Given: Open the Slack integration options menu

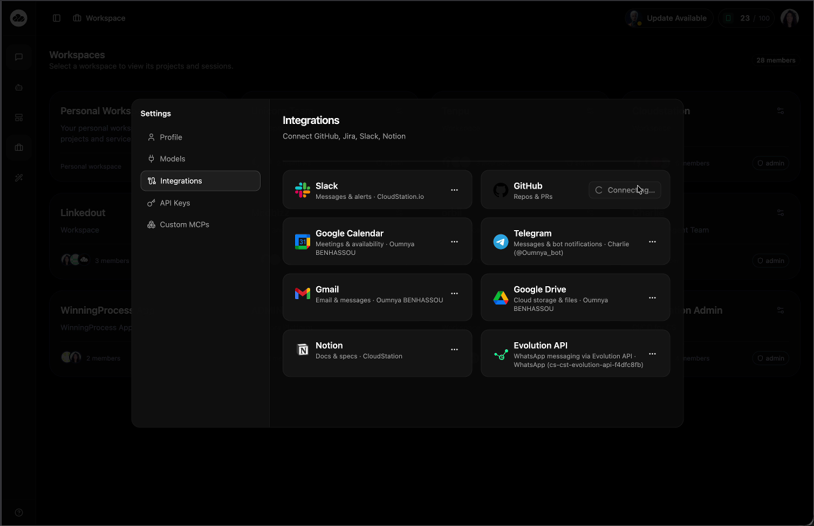Looking at the screenshot, I should tap(454, 190).
